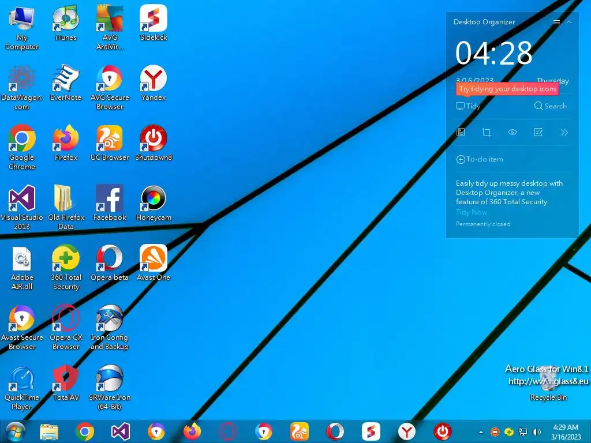Screen dimensions: 591x443
Task: Open Google Chrome desktop icon
Action: point(21,147)
